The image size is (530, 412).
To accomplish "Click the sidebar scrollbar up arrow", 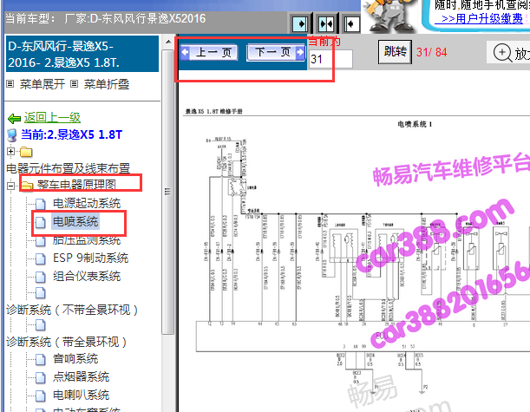I will click(168, 42).
